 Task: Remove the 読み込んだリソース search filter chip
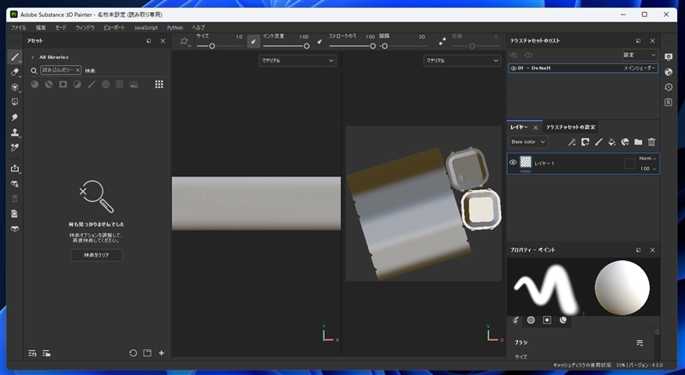click(78, 70)
